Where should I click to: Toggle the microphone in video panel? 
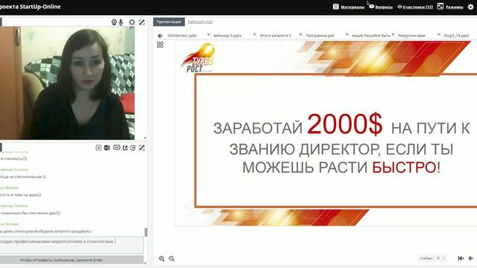[121, 22]
